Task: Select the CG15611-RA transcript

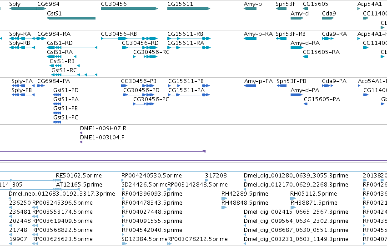Action: tap(189, 48)
